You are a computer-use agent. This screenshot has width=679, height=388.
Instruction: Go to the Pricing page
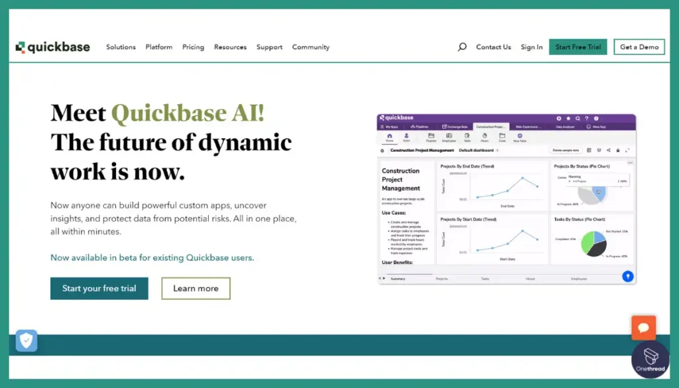[193, 47]
